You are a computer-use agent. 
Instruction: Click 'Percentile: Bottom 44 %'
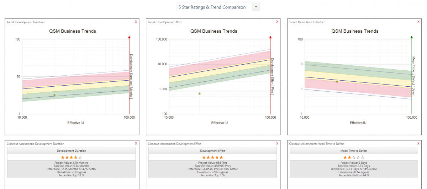pos(354,175)
